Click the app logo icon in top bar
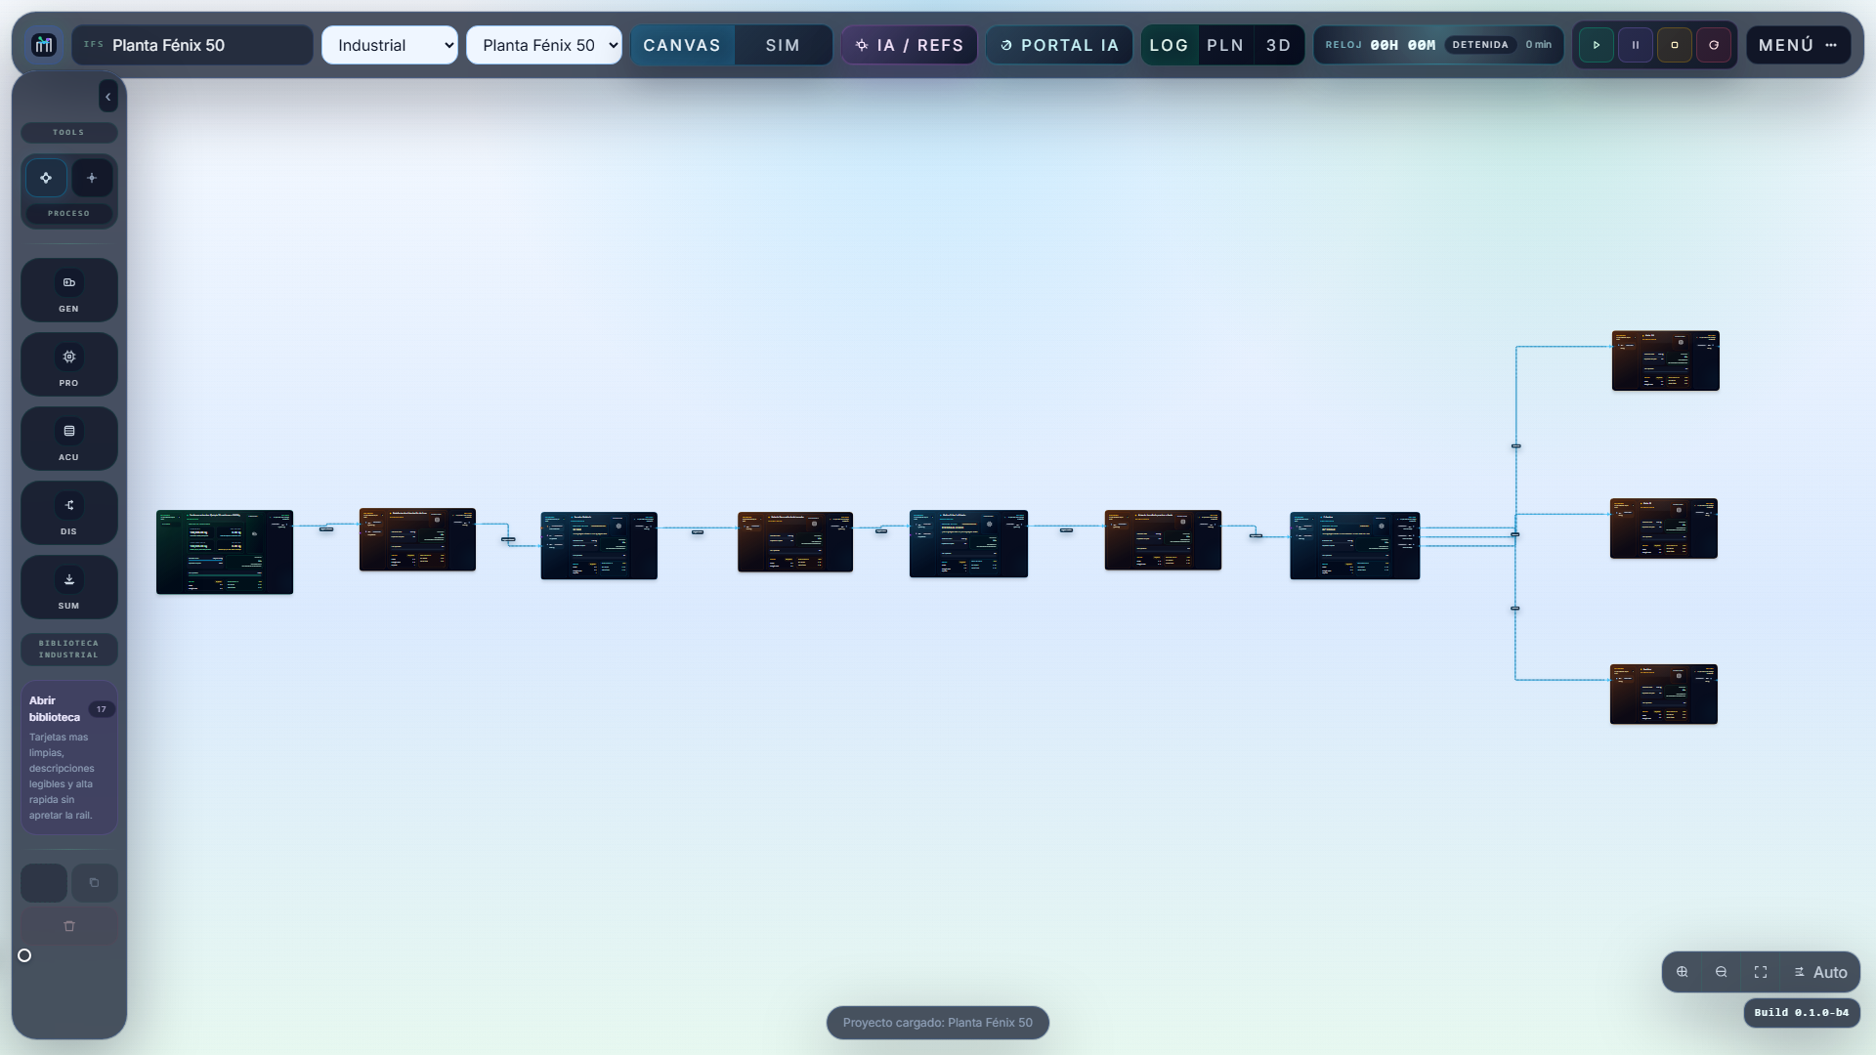The width and height of the screenshot is (1876, 1055). click(44, 45)
